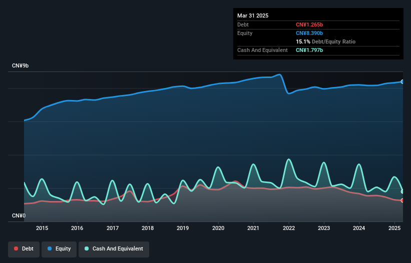Select the Equity endpoint marker for 2025
The height and width of the screenshot is (263, 411).
click(x=402, y=82)
